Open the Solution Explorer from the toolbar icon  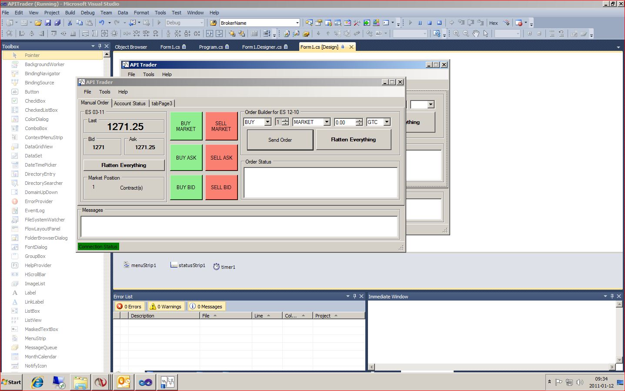309,23
